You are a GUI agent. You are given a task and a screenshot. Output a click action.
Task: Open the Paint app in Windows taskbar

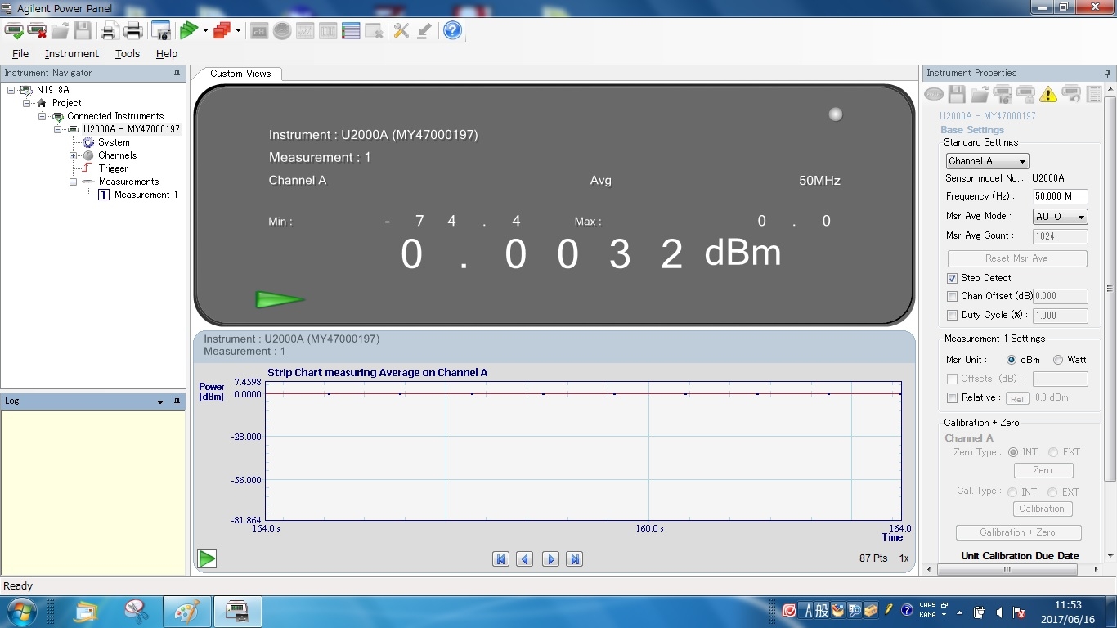pyautogui.click(x=187, y=611)
